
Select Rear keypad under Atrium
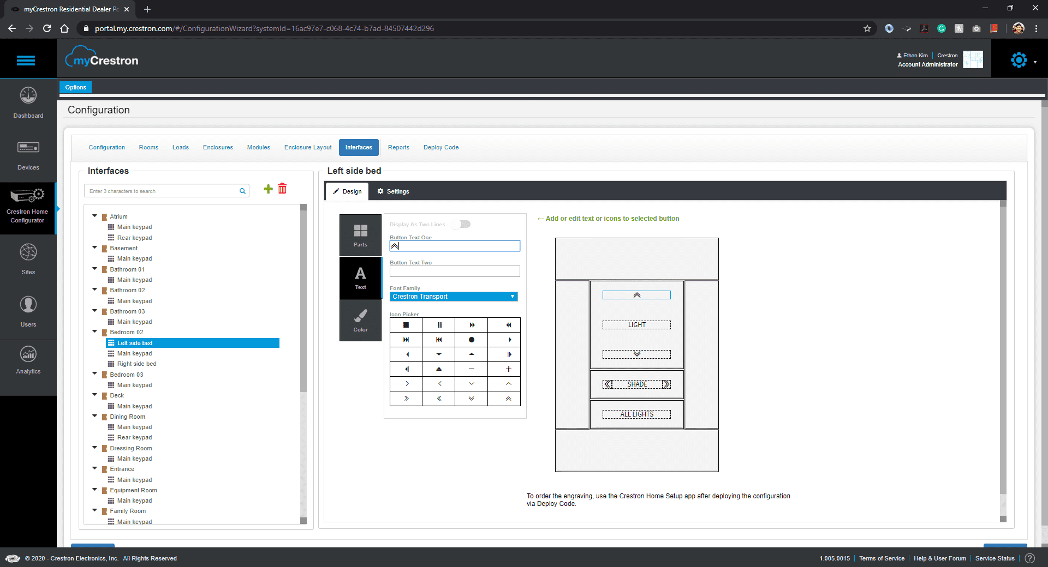point(134,238)
